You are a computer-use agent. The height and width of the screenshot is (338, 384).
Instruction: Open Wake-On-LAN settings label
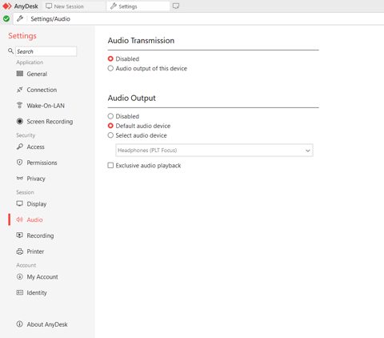46,106
